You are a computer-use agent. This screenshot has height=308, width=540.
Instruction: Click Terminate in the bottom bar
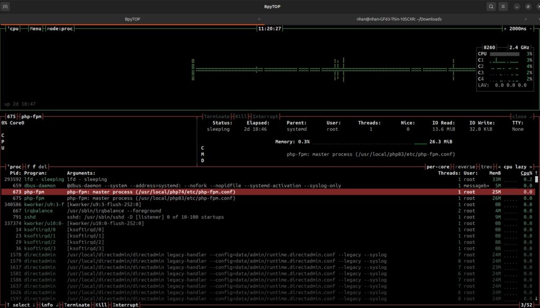point(76,305)
